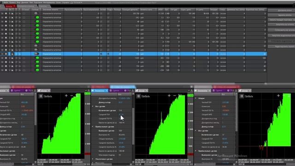
Task: Open the Торговля menu
Action: [38, 2]
